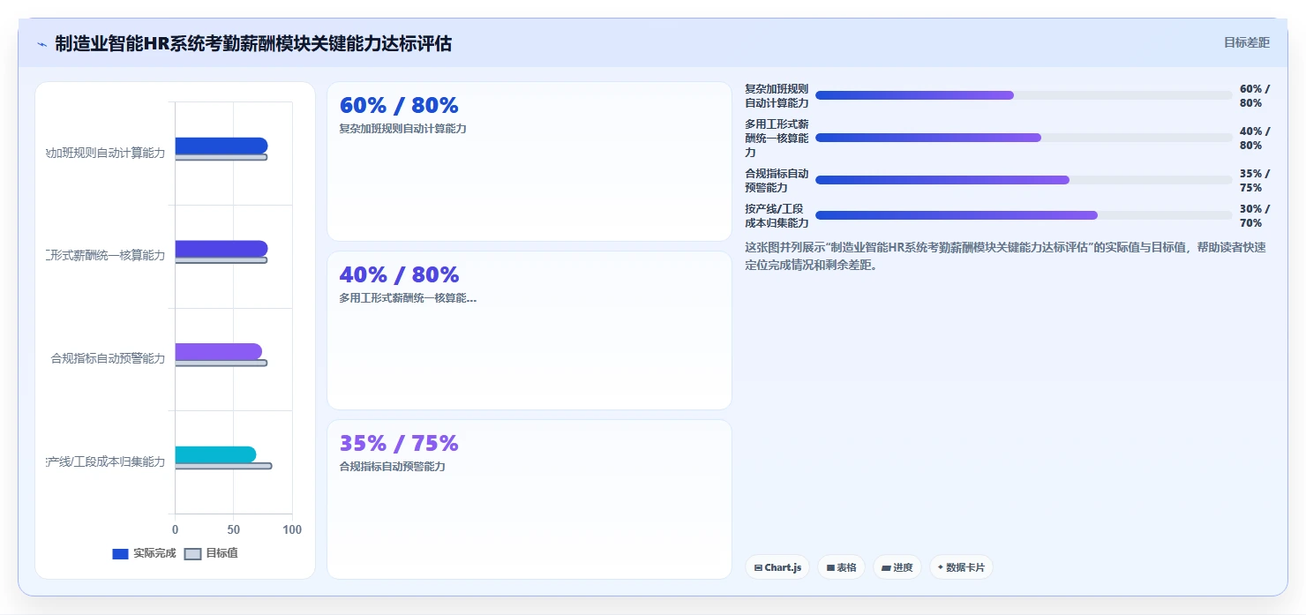The height and width of the screenshot is (615, 1306).
Task: Click the 表格 tag chip
Action: click(x=841, y=567)
